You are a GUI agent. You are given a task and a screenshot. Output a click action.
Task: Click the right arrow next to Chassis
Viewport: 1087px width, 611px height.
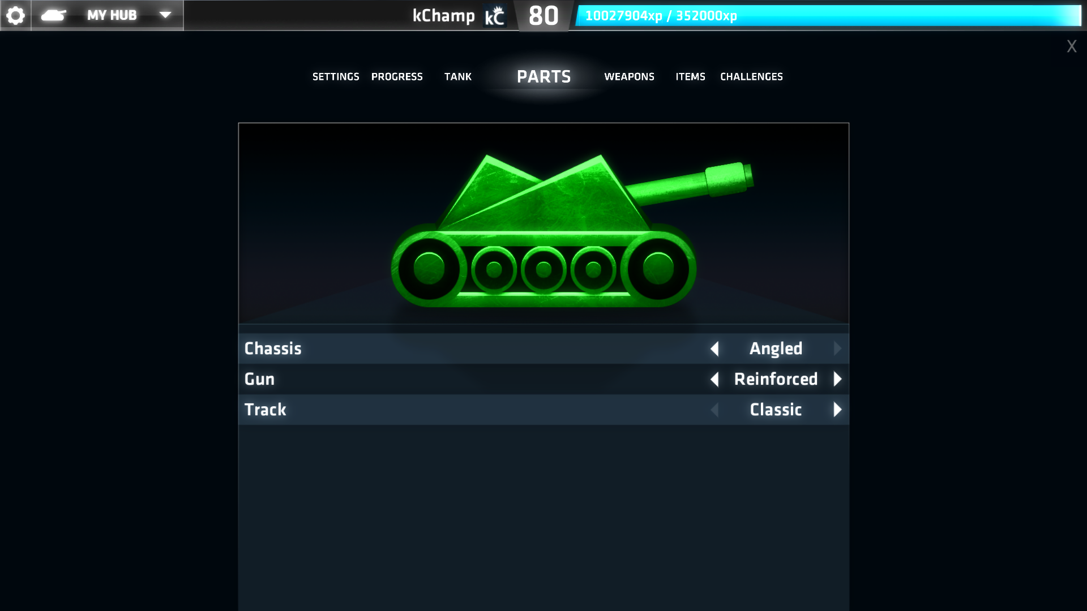tap(837, 348)
